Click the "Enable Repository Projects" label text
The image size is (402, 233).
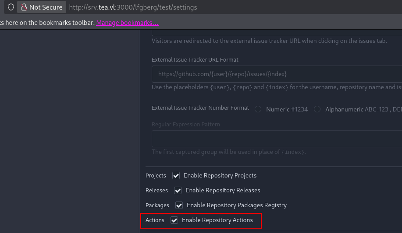[x=220, y=176]
